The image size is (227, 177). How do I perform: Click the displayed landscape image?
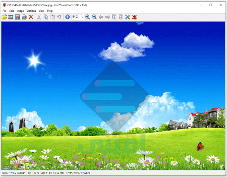pyautogui.click(x=113, y=96)
